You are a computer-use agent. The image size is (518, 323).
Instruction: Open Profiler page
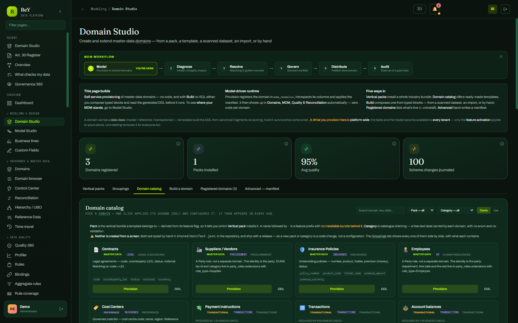point(35,255)
